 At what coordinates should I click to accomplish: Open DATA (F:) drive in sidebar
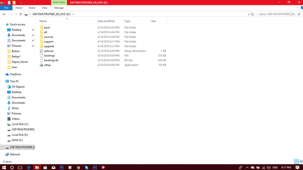(x=17, y=140)
